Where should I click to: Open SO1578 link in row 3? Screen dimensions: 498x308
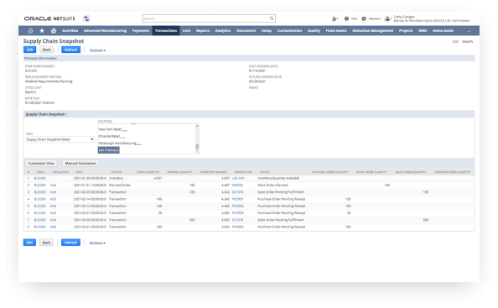pos(237,192)
